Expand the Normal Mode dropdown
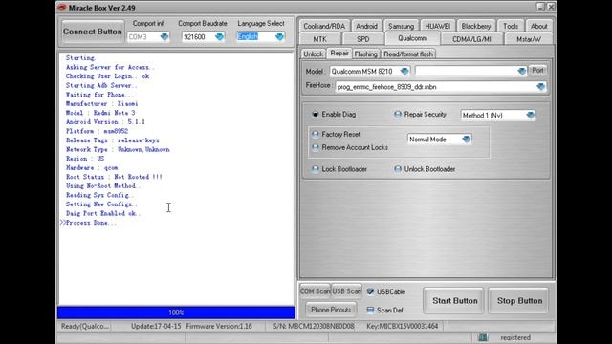Screen dimensions: 612x344 [466, 140]
